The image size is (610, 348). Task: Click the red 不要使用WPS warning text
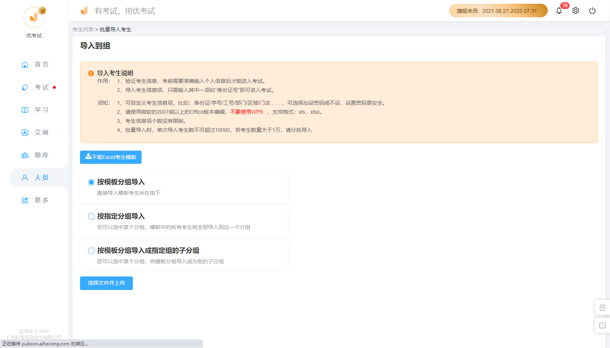(x=246, y=112)
